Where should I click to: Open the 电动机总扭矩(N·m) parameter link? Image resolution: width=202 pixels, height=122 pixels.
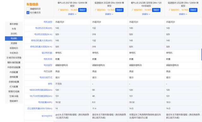coord(43,34)
